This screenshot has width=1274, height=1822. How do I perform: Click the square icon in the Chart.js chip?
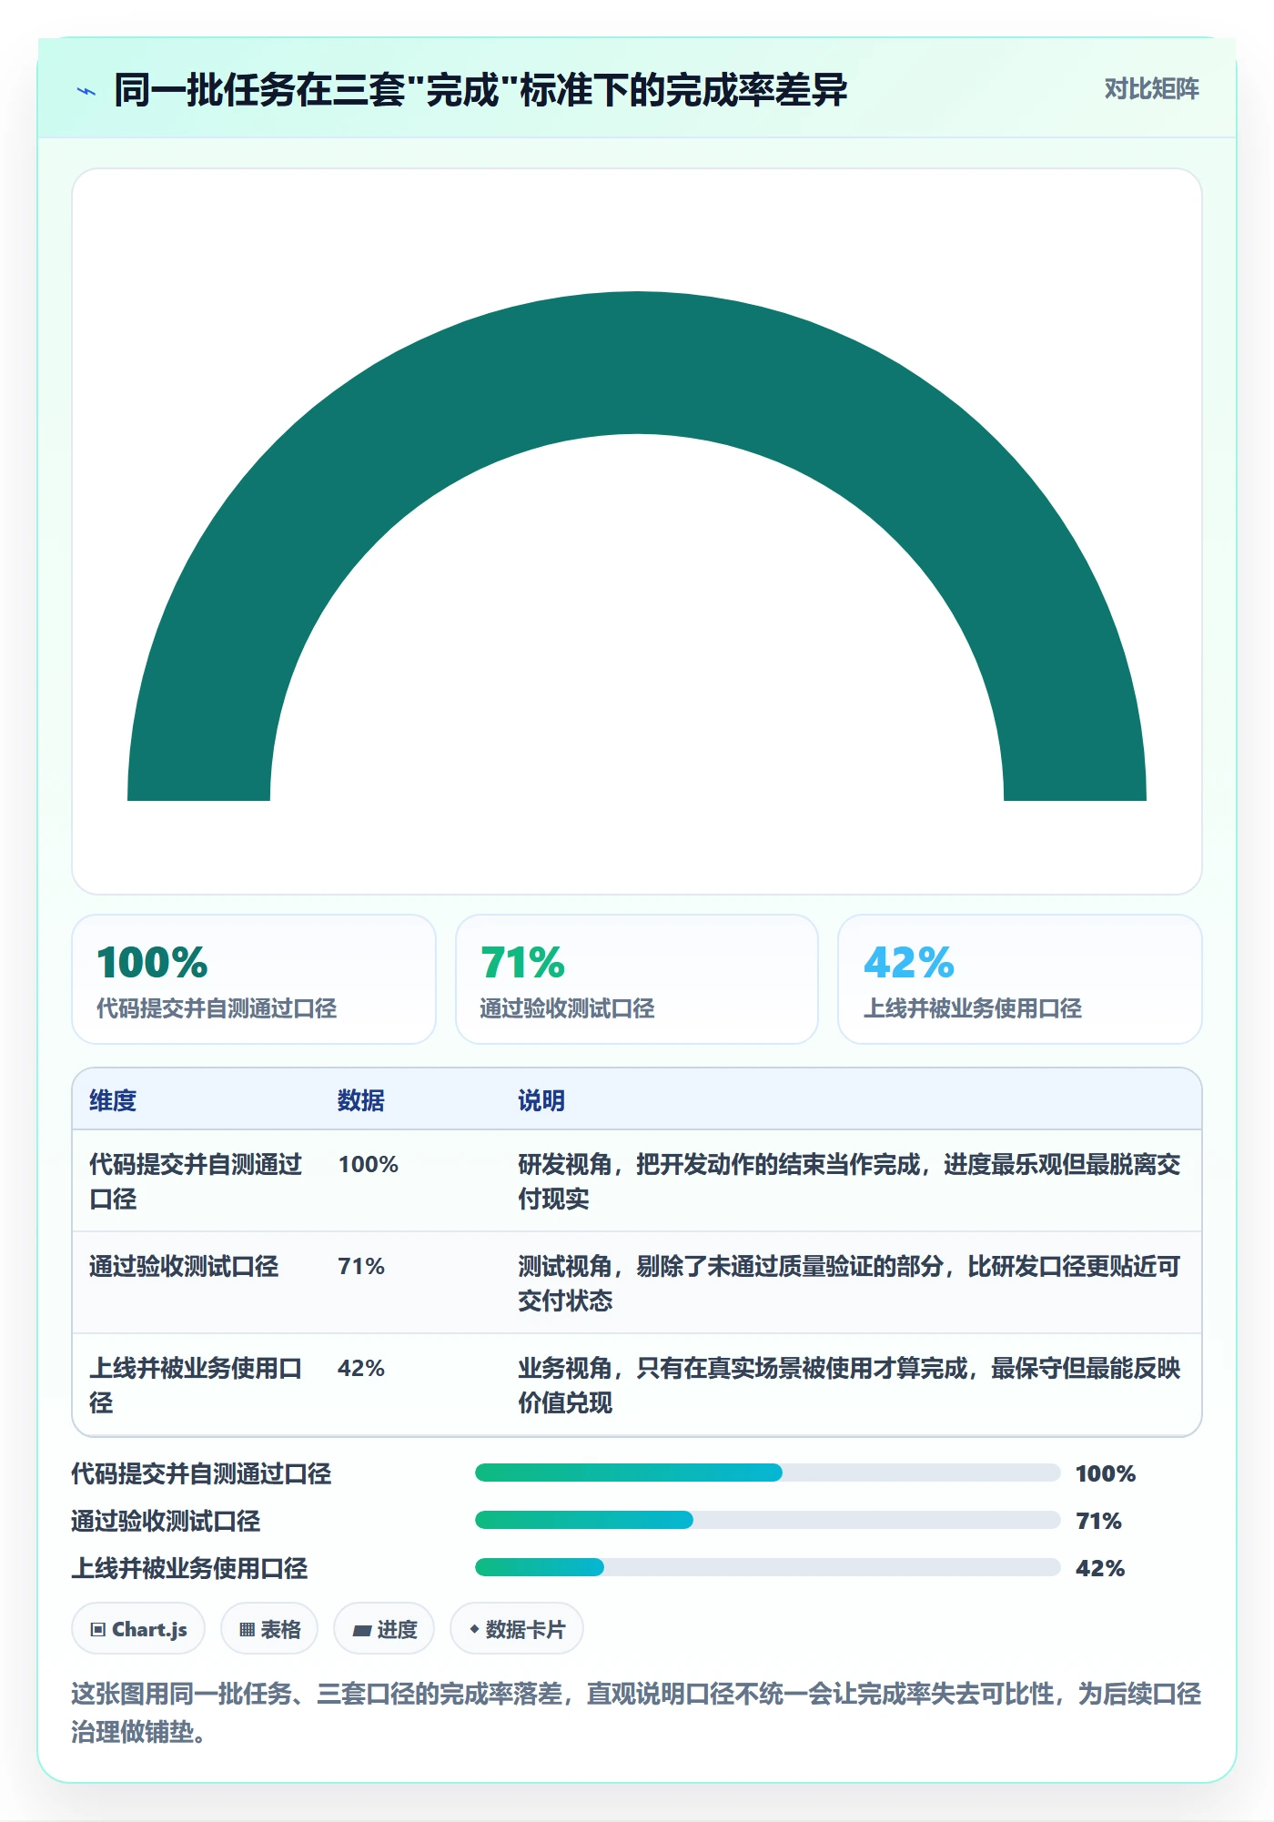point(98,1630)
